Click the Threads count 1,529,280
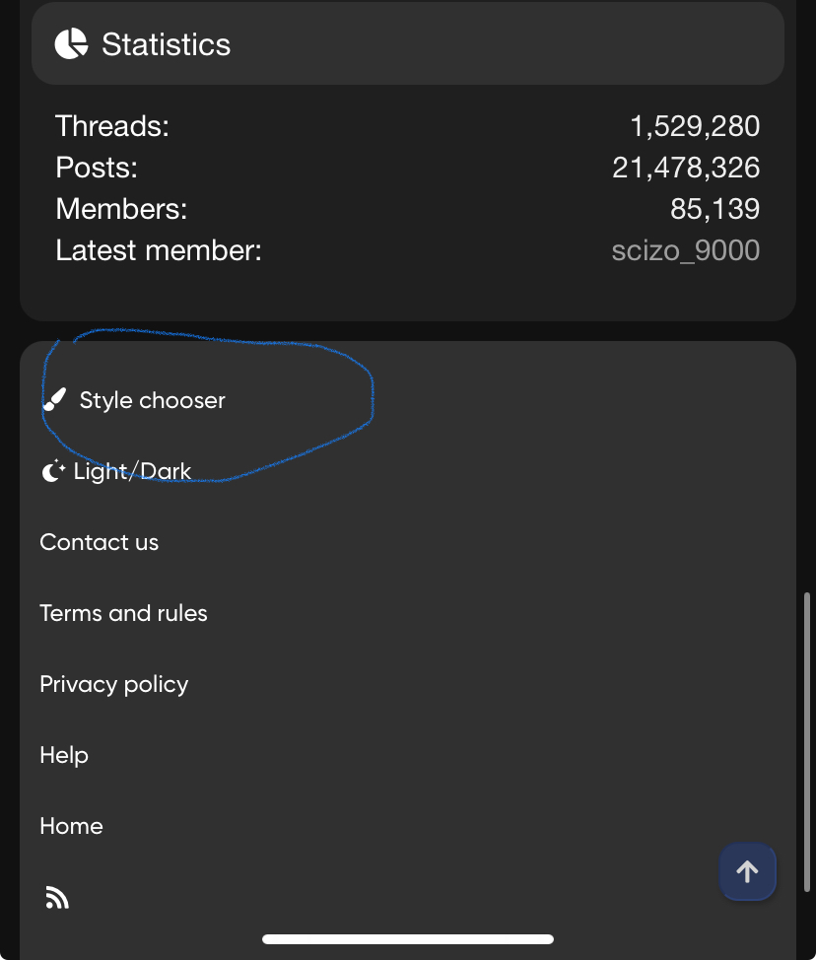The width and height of the screenshot is (816, 960). (695, 126)
